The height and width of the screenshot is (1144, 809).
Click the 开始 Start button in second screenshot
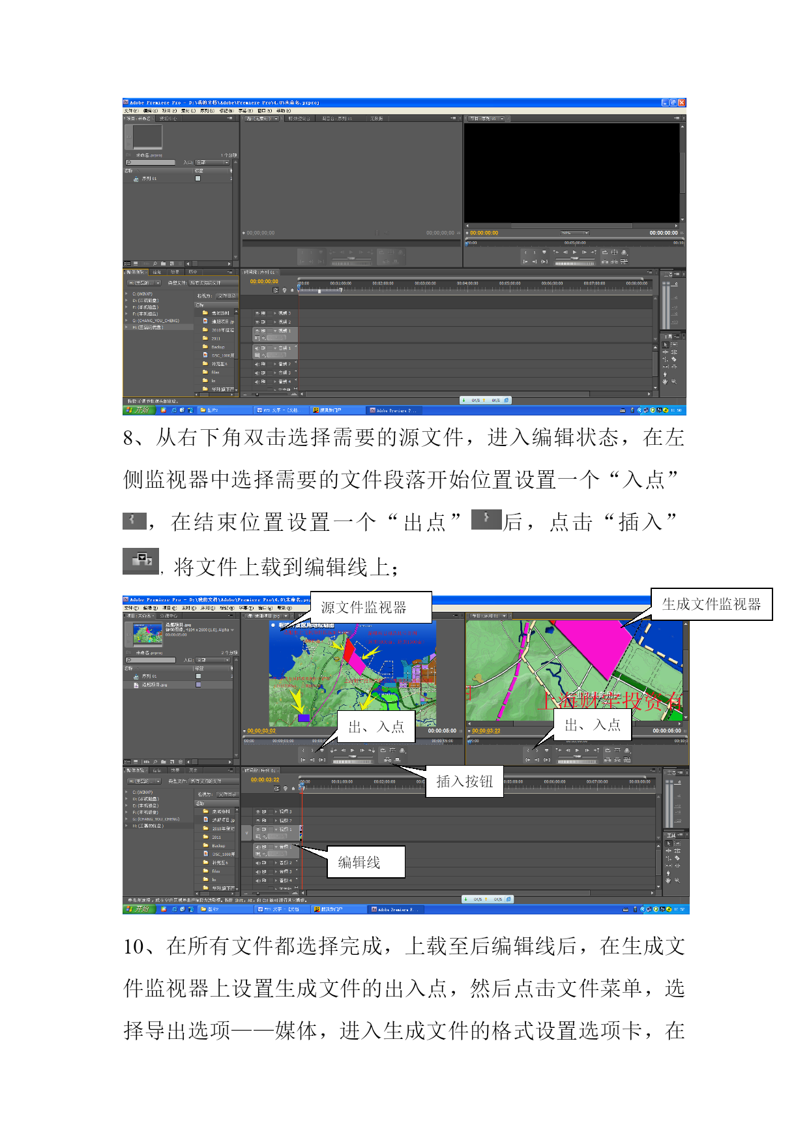(x=139, y=909)
